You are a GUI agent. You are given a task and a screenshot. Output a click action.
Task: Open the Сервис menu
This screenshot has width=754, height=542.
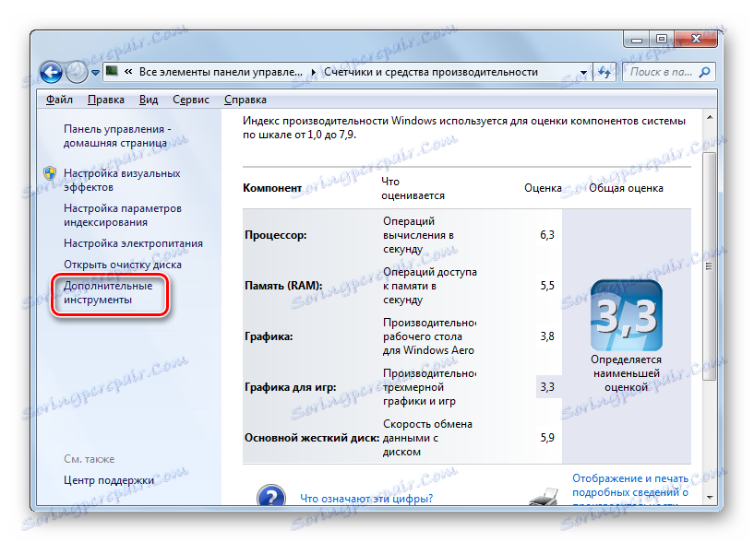[191, 100]
